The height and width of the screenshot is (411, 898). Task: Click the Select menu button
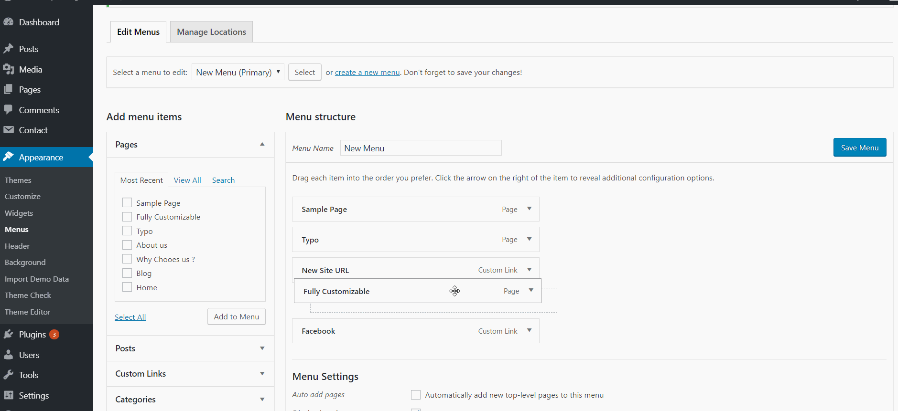[305, 72]
